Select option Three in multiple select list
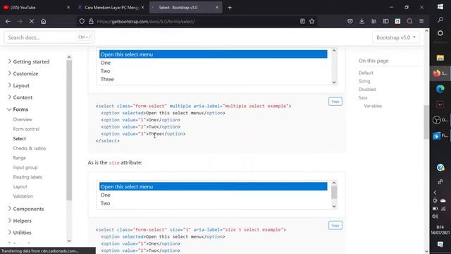 (213, 79)
